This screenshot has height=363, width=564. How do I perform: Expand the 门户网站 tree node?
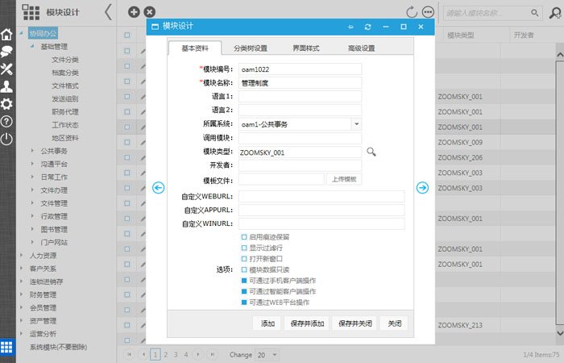click(x=32, y=242)
